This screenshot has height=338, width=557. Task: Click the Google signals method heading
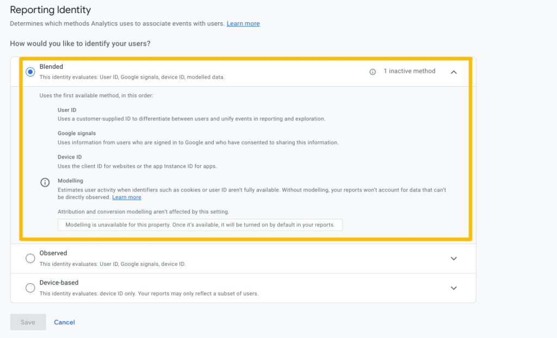pyautogui.click(x=77, y=133)
